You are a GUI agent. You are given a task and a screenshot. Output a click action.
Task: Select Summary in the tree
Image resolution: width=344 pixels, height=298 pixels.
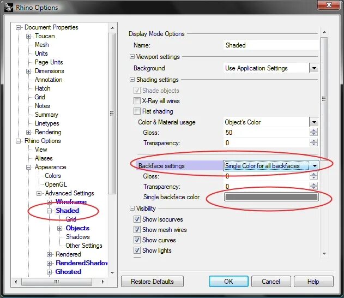(x=46, y=115)
